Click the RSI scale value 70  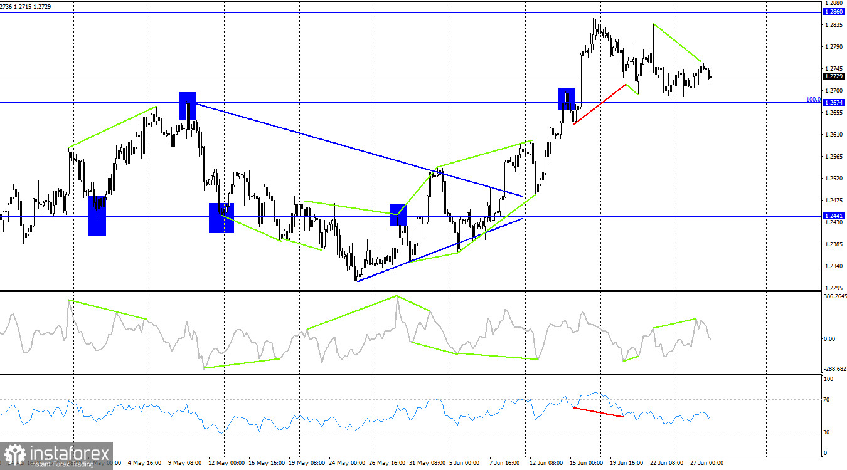(828, 400)
